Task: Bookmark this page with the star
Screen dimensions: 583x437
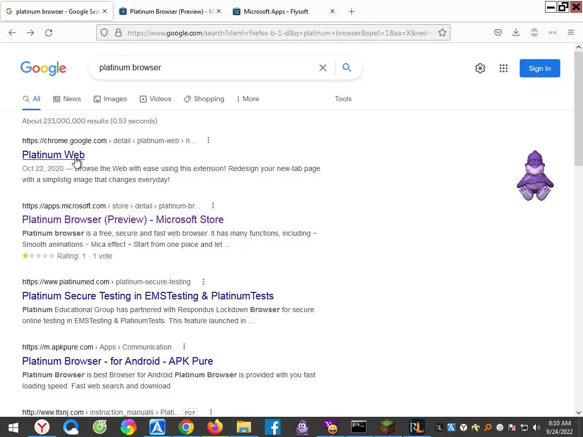Action: [x=442, y=33]
